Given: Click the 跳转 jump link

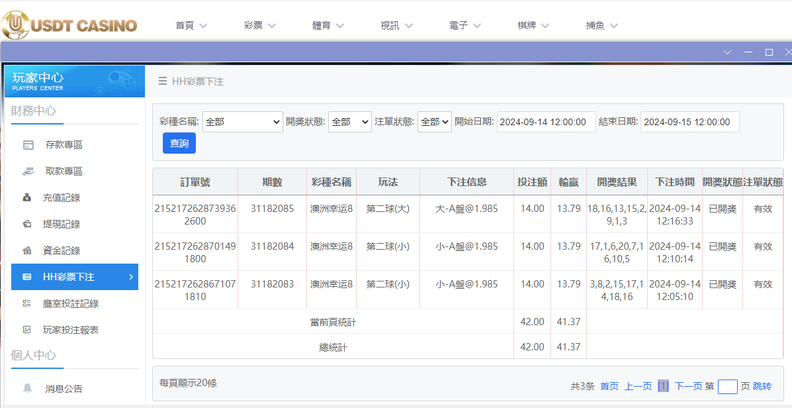Looking at the screenshot, I should click(762, 386).
